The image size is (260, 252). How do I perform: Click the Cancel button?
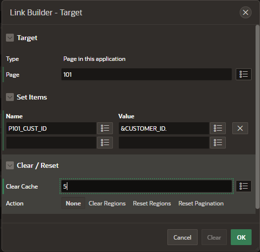click(x=182, y=237)
